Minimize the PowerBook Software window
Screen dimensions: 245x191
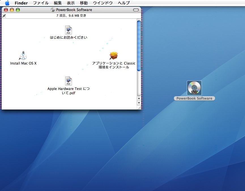click(12, 10)
